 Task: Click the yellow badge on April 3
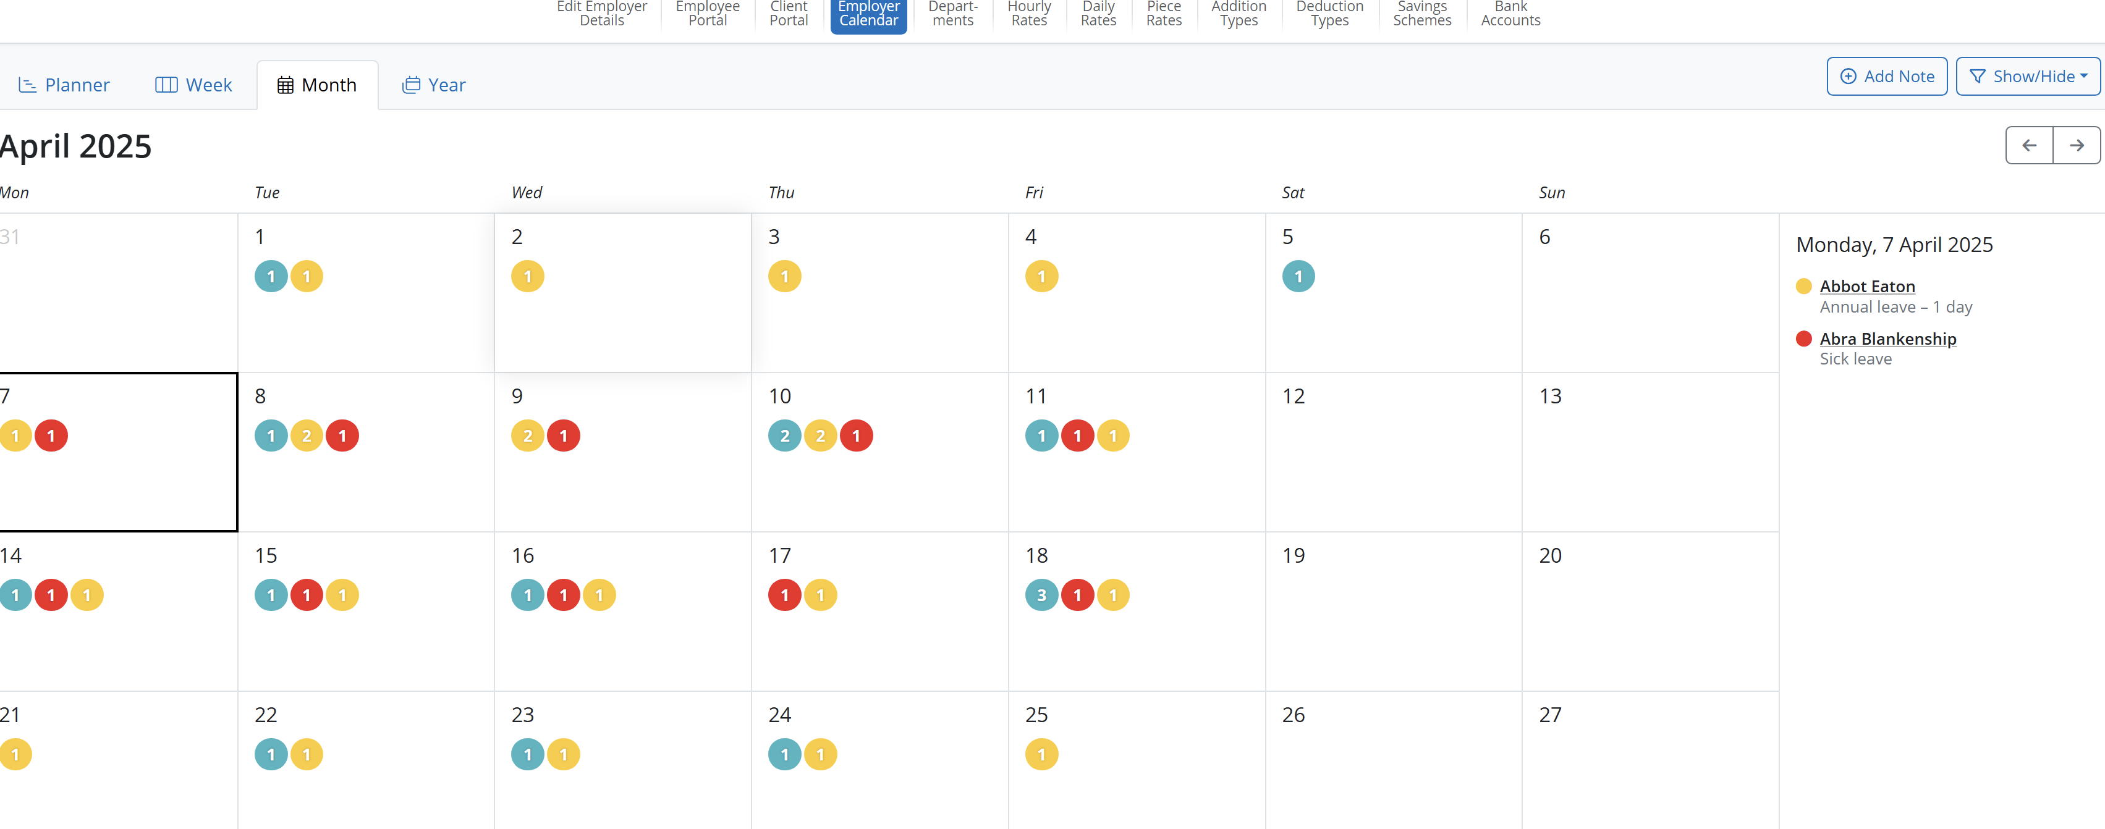(x=784, y=277)
